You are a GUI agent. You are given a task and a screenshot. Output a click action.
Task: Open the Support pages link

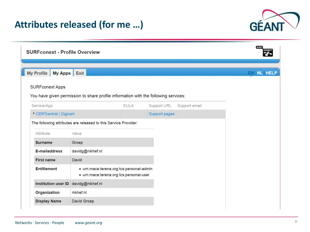click(x=162, y=114)
